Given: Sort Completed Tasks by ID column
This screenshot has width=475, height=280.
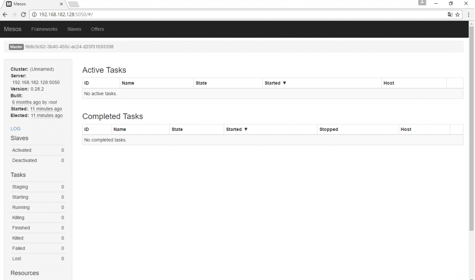Looking at the screenshot, I should [97, 129].
